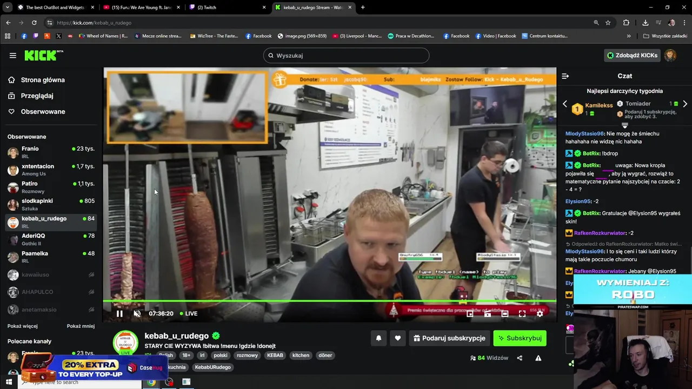Show the next top gifters with the right chevron
Viewport: 692px width, 389px height.
click(x=685, y=104)
